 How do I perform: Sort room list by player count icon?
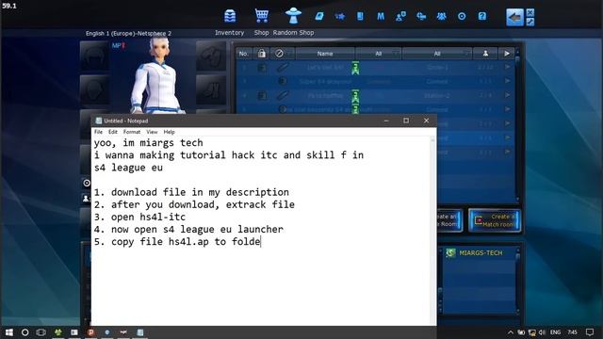click(485, 54)
